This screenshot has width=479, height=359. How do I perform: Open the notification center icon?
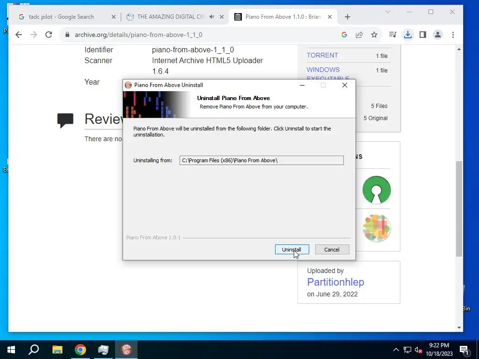coord(464,350)
